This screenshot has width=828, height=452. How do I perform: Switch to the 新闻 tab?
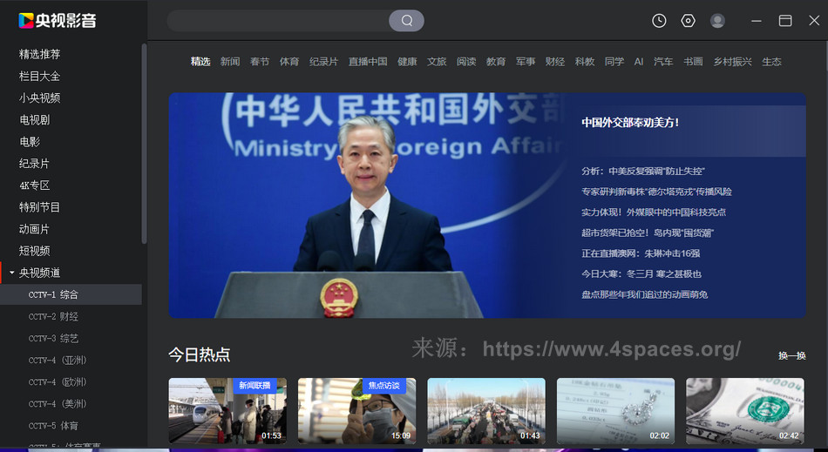230,62
